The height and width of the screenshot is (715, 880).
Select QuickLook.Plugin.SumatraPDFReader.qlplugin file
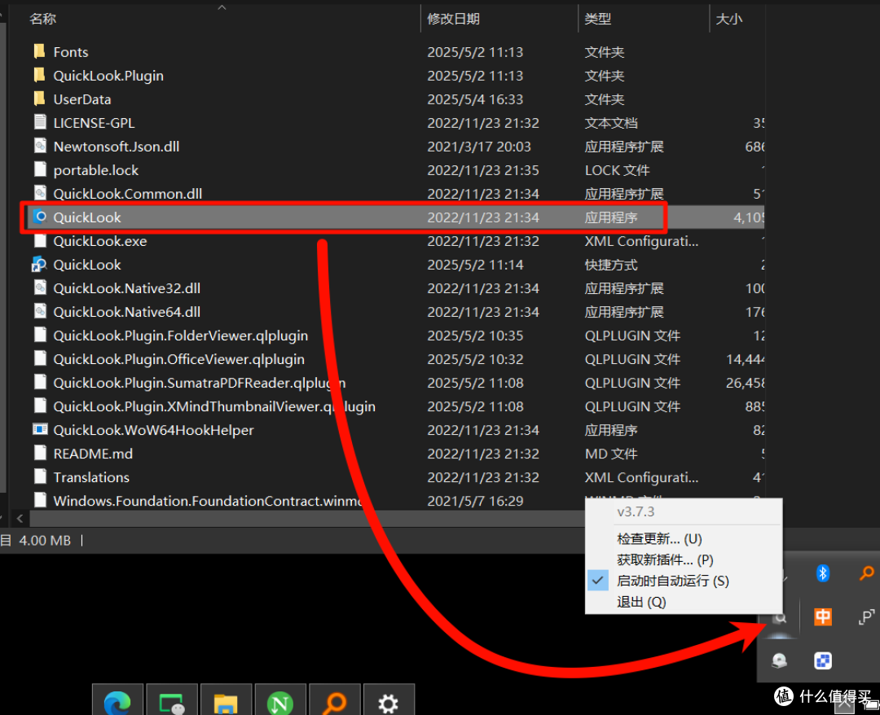click(x=200, y=383)
